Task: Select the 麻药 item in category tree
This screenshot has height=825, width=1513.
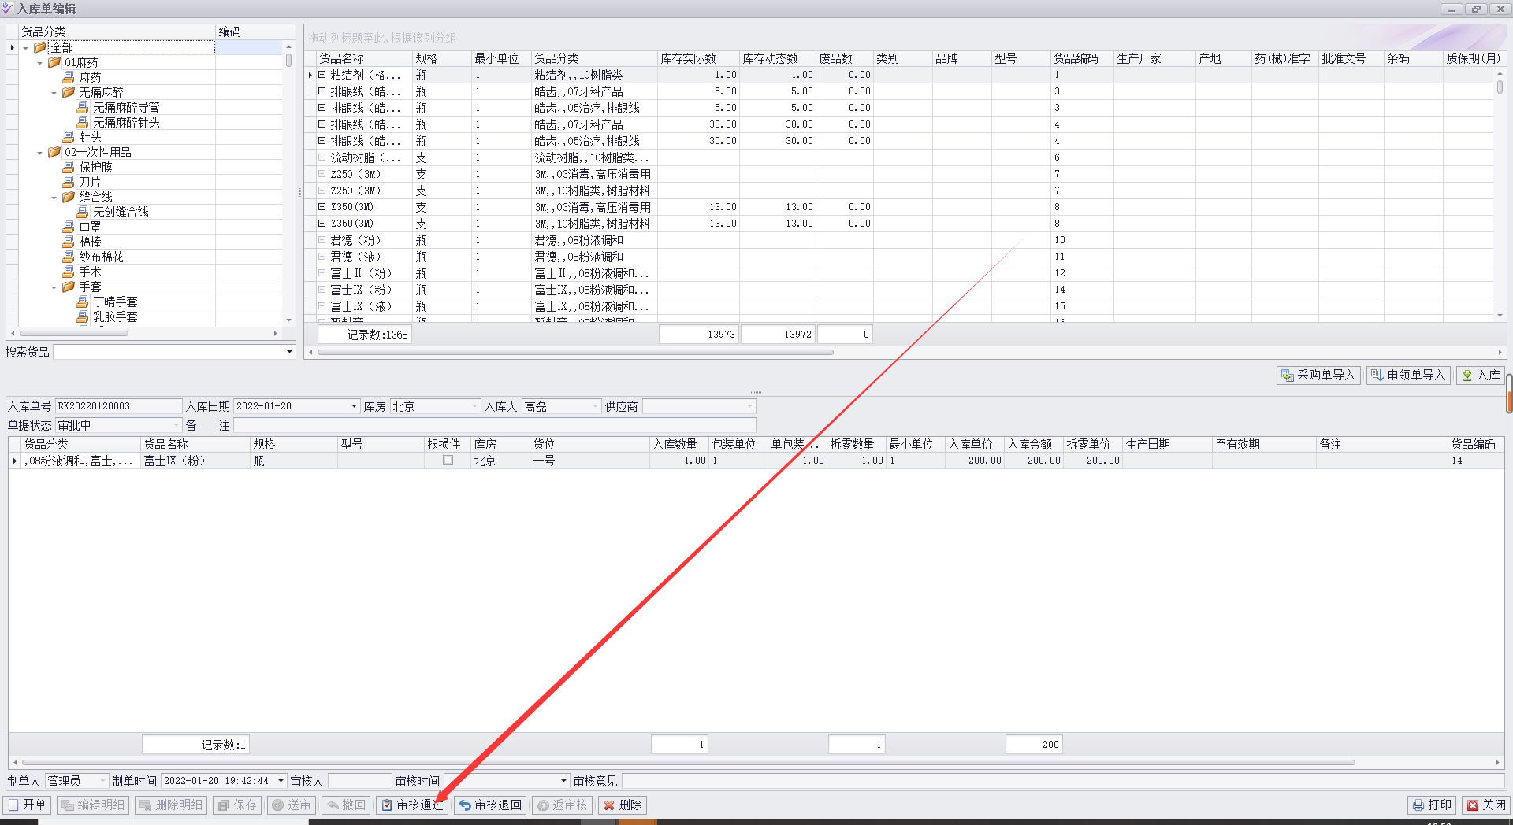Action: (90, 77)
